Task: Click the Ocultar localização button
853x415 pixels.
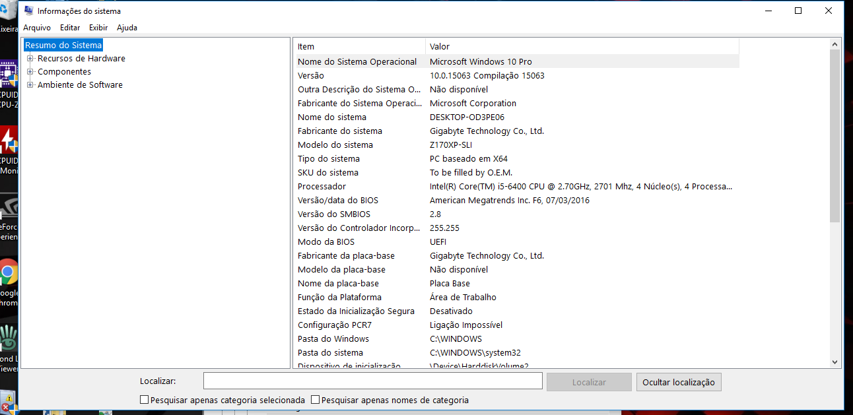Action: (x=679, y=382)
